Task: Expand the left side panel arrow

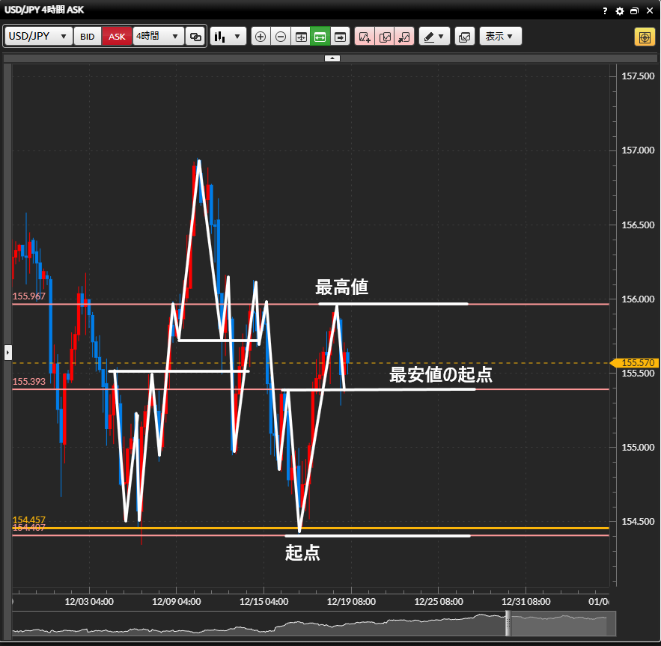Action: click(x=8, y=351)
